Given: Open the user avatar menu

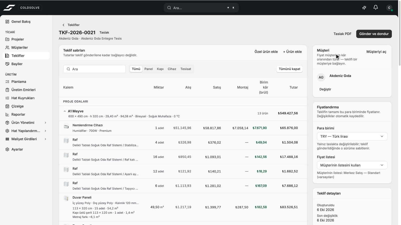Looking at the screenshot, I should tap(389, 8).
